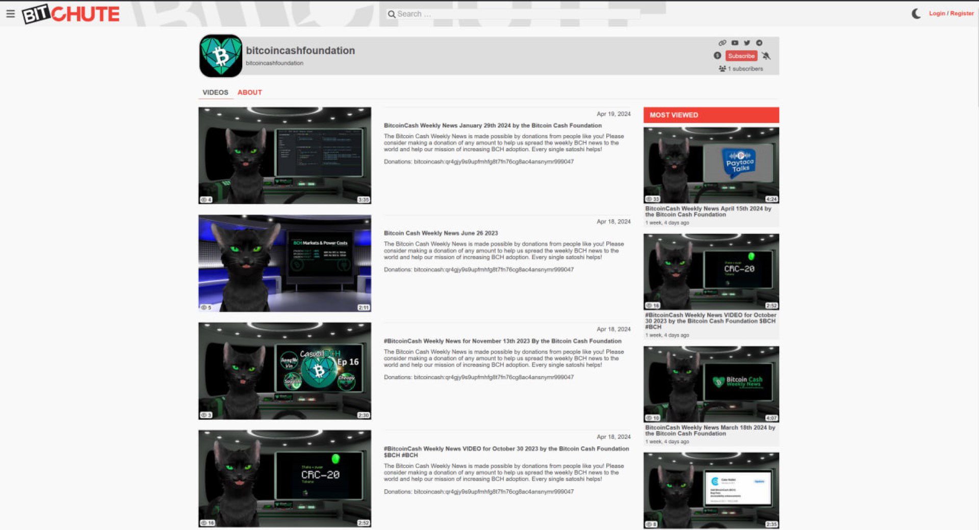Viewport: 979px width, 530px height.
Task: Open the November 13th 2023 video title
Action: pyautogui.click(x=503, y=341)
